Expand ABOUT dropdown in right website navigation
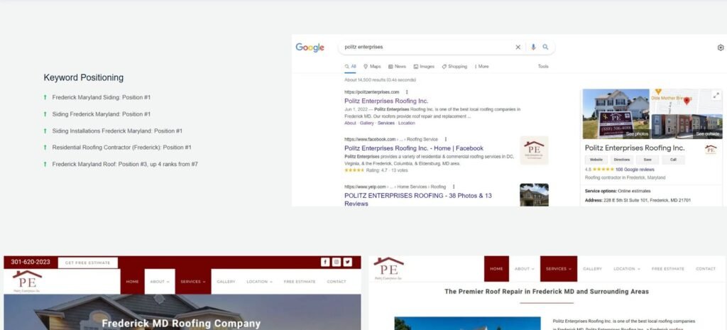The image size is (727, 330). [525, 269]
